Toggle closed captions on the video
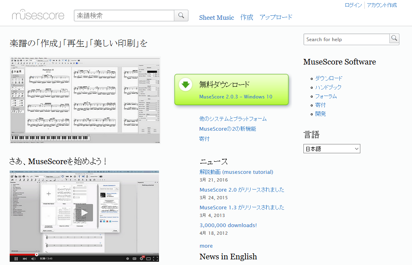The image size is (412, 265). click(134, 259)
